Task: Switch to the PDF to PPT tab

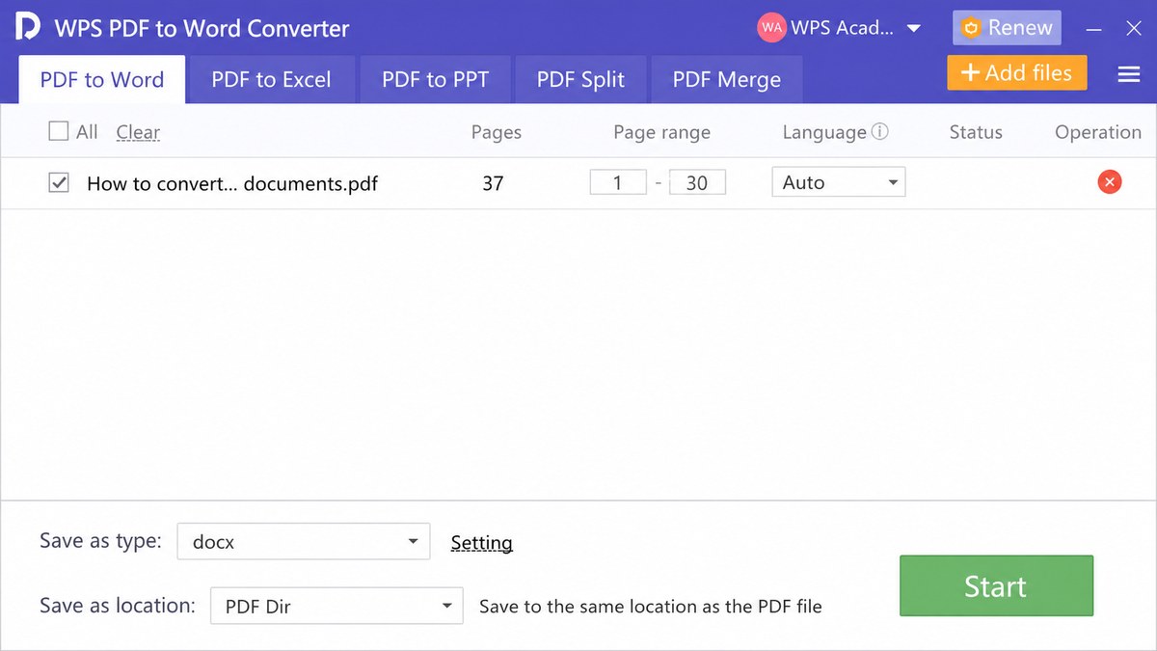Action: [436, 79]
